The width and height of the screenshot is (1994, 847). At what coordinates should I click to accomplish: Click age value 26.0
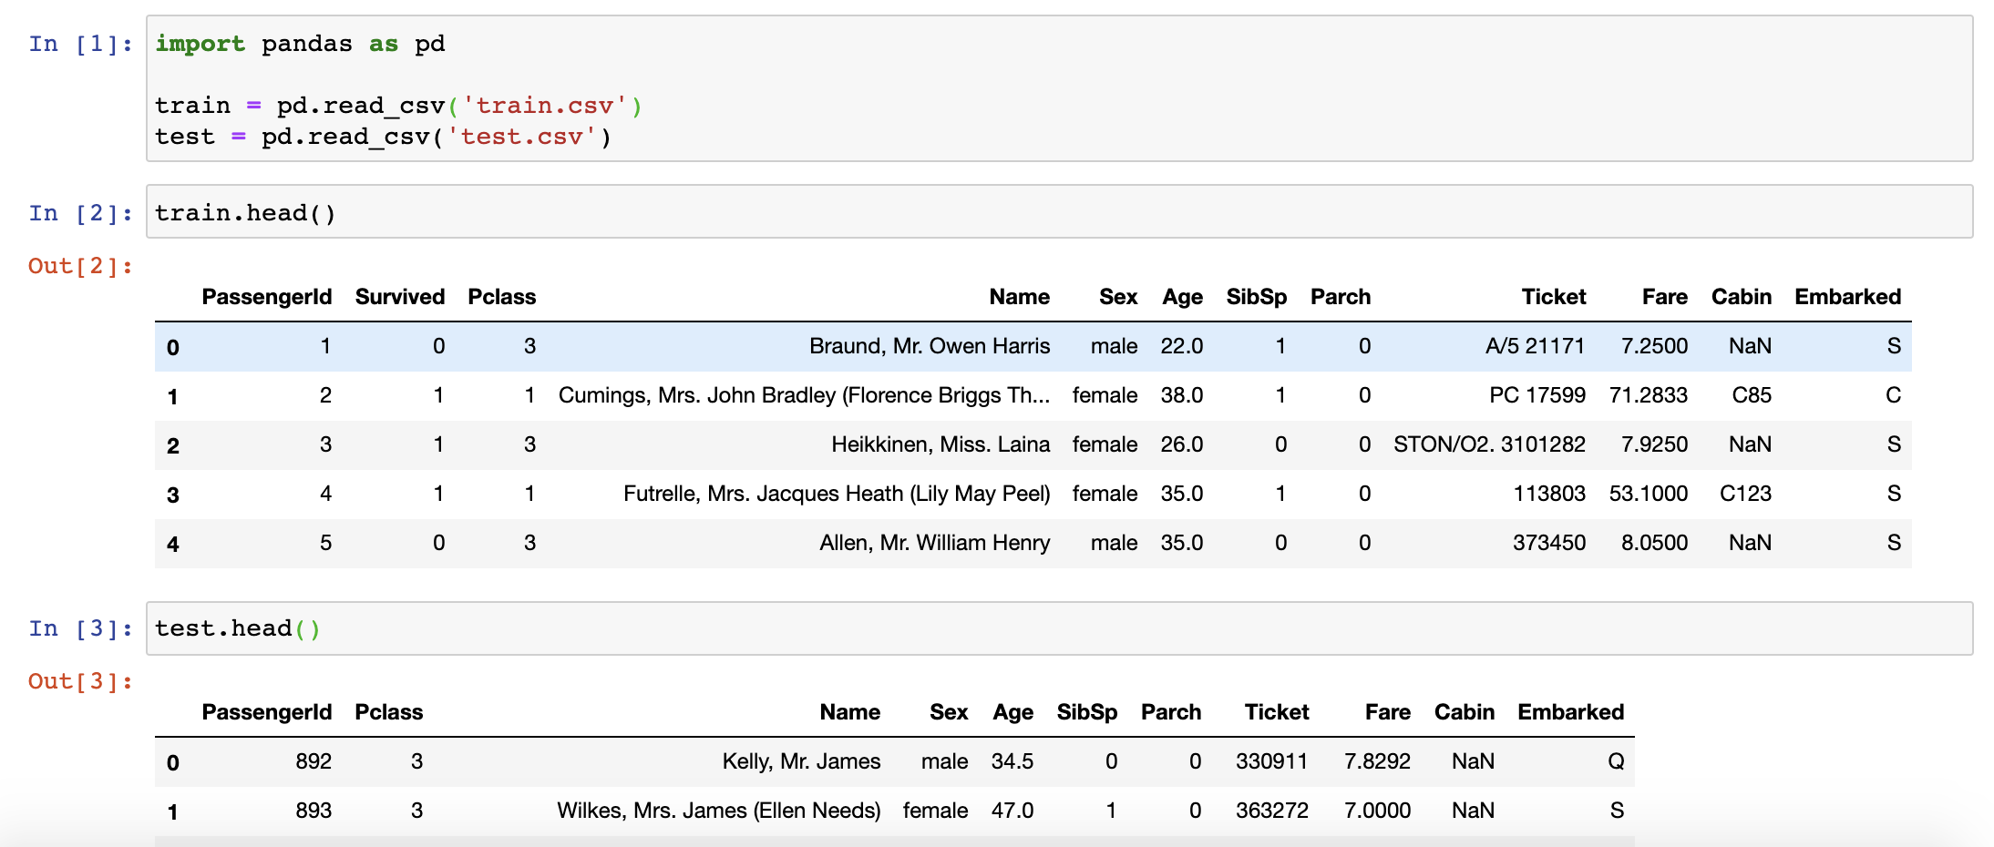(x=1182, y=444)
